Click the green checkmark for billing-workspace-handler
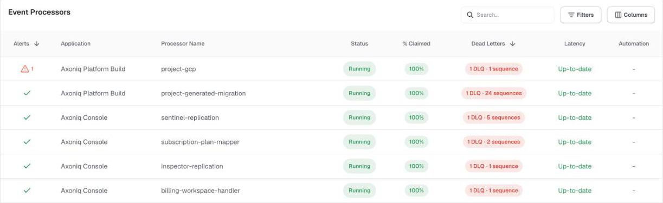This screenshot has height=203, width=663. (27, 191)
